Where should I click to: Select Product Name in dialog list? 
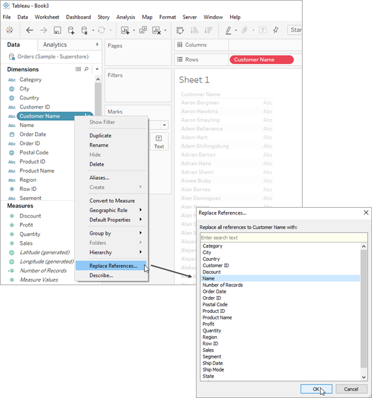[x=217, y=317]
